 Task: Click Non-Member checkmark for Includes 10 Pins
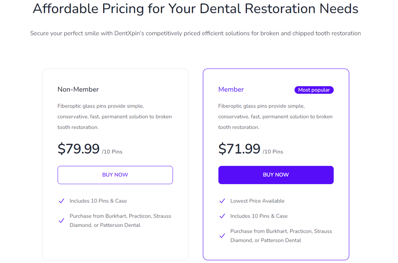tap(62, 201)
